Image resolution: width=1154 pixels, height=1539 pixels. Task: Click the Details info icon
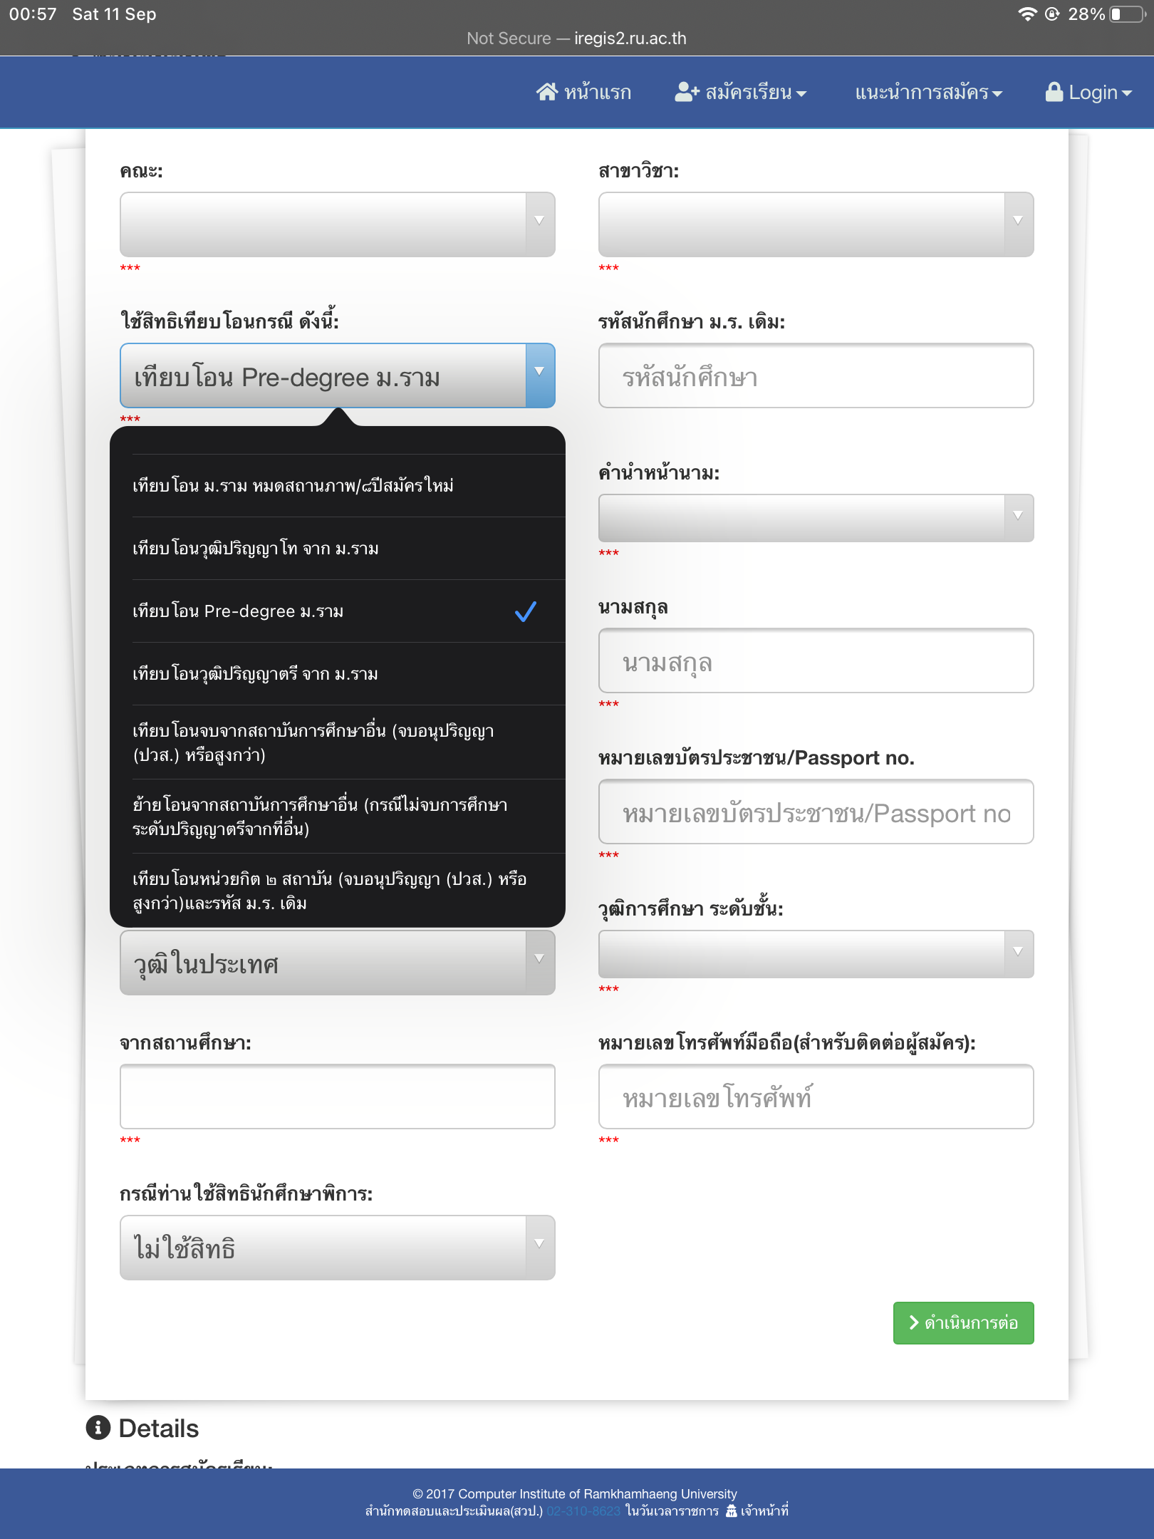pos(98,1427)
